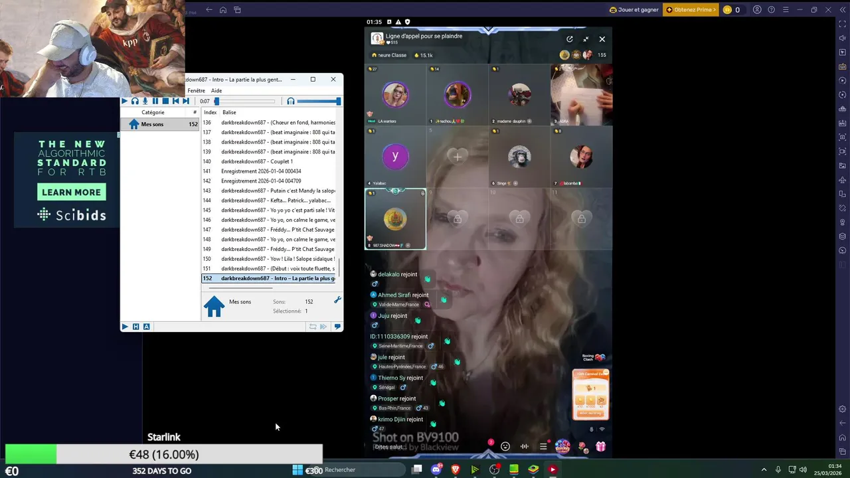Stop playback in soundboard toolbar
This screenshot has height=478, width=850.
(165, 101)
